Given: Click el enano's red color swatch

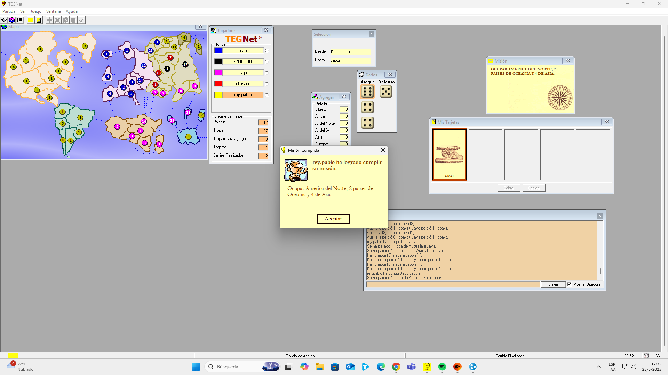Looking at the screenshot, I should click(x=218, y=84).
